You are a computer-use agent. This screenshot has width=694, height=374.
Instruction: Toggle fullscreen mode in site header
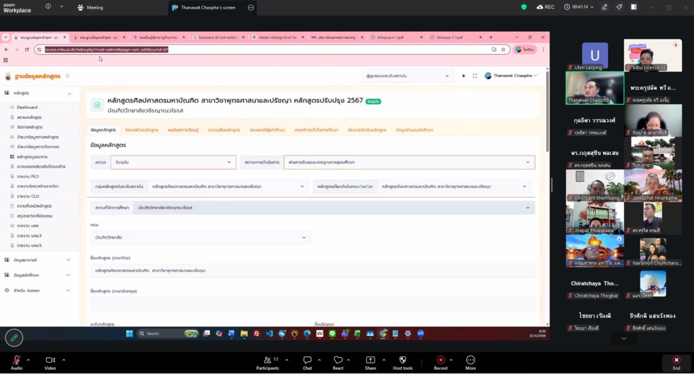[x=474, y=76]
